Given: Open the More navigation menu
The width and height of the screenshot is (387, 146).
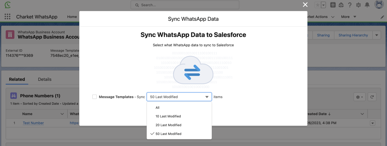Looking at the screenshot, I should click(x=349, y=17).
